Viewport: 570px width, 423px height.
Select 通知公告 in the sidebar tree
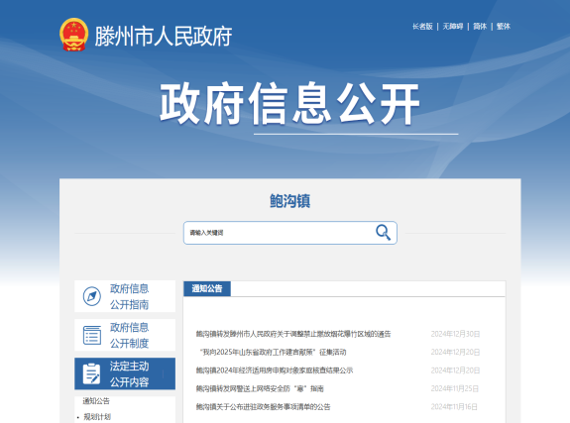pyautogui.click(x=96, y=401)
